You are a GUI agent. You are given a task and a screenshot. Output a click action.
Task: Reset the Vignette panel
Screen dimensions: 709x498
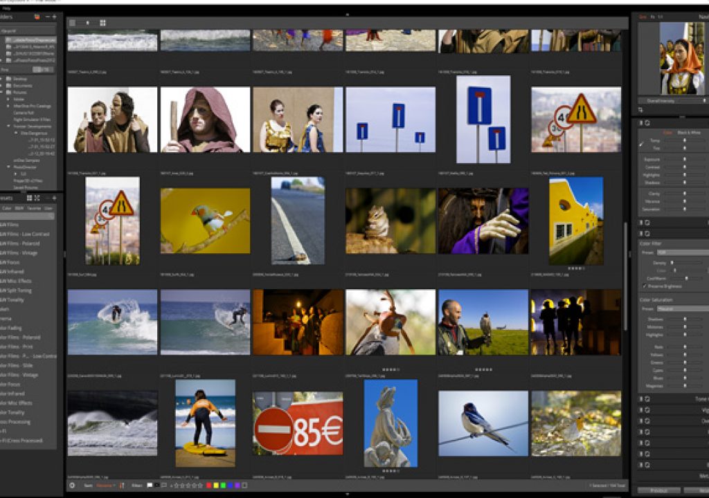point(647,410)
